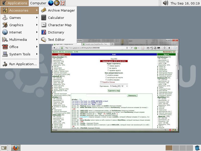Viewport: 201px width, 151px height.
Task: Expand the Internet submenu
Action: tap(20, 32)
